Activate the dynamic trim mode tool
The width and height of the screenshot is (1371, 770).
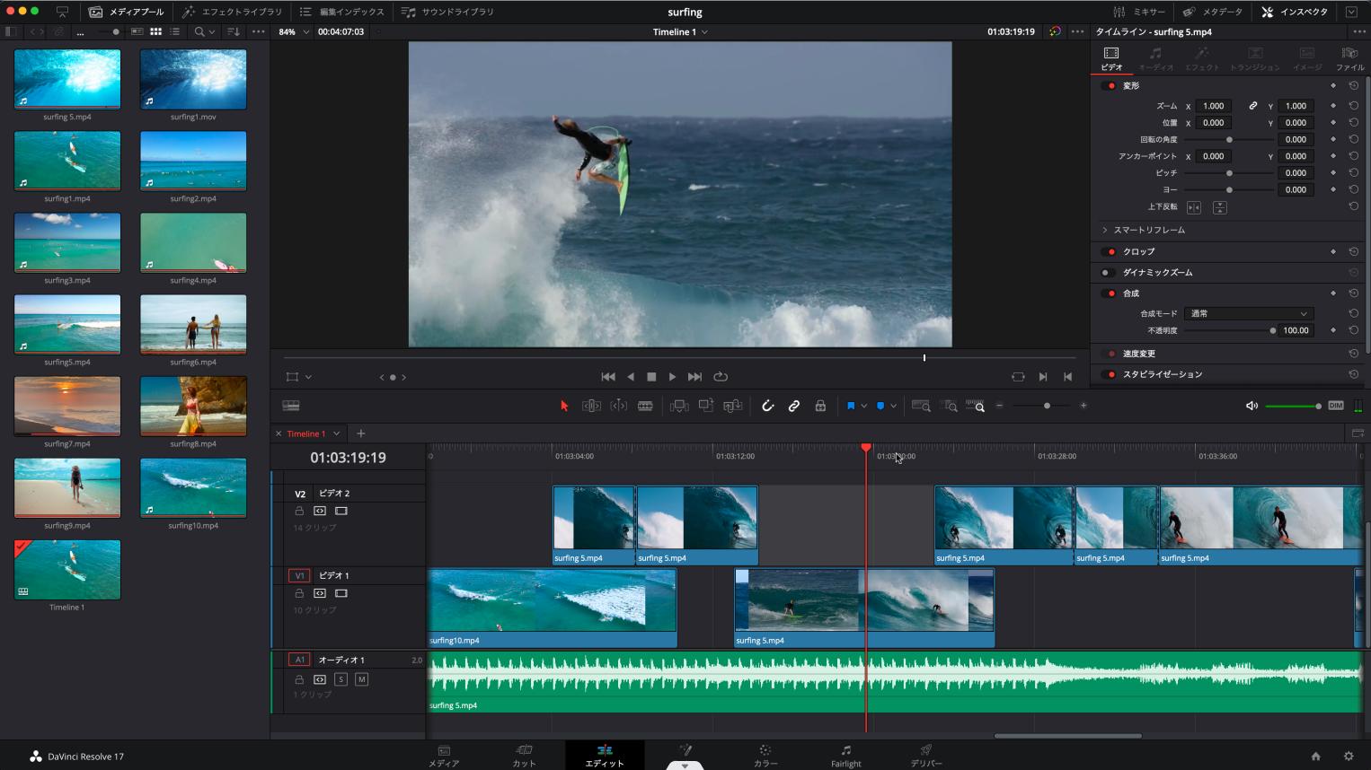point(619,406)
